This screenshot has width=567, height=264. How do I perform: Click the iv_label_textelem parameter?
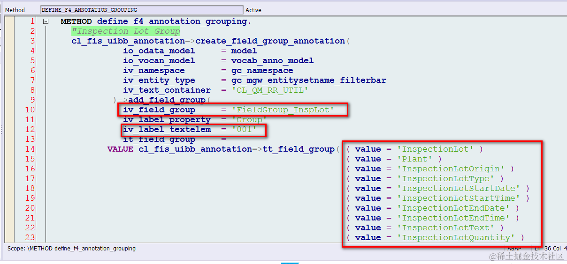167,130
